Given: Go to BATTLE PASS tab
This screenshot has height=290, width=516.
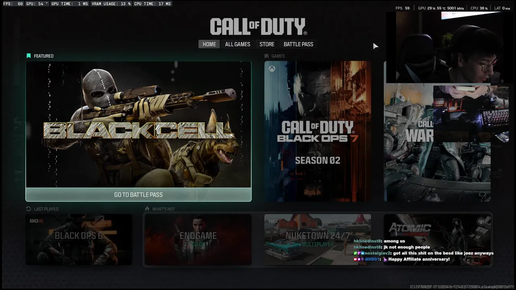Looking at the screenshot, I should [298, 44].
